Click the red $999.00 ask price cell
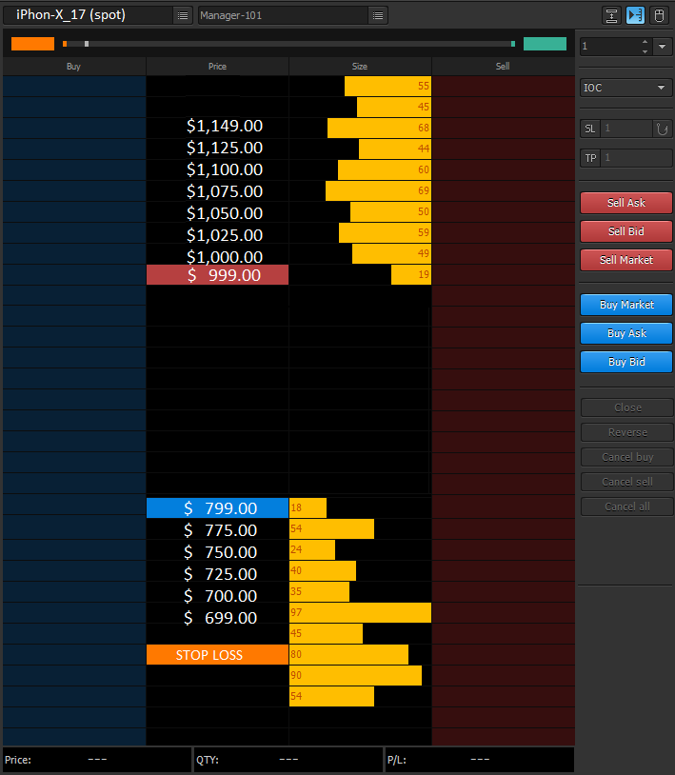The width and height of the screenshot is (675, 775). coord(217,275)
